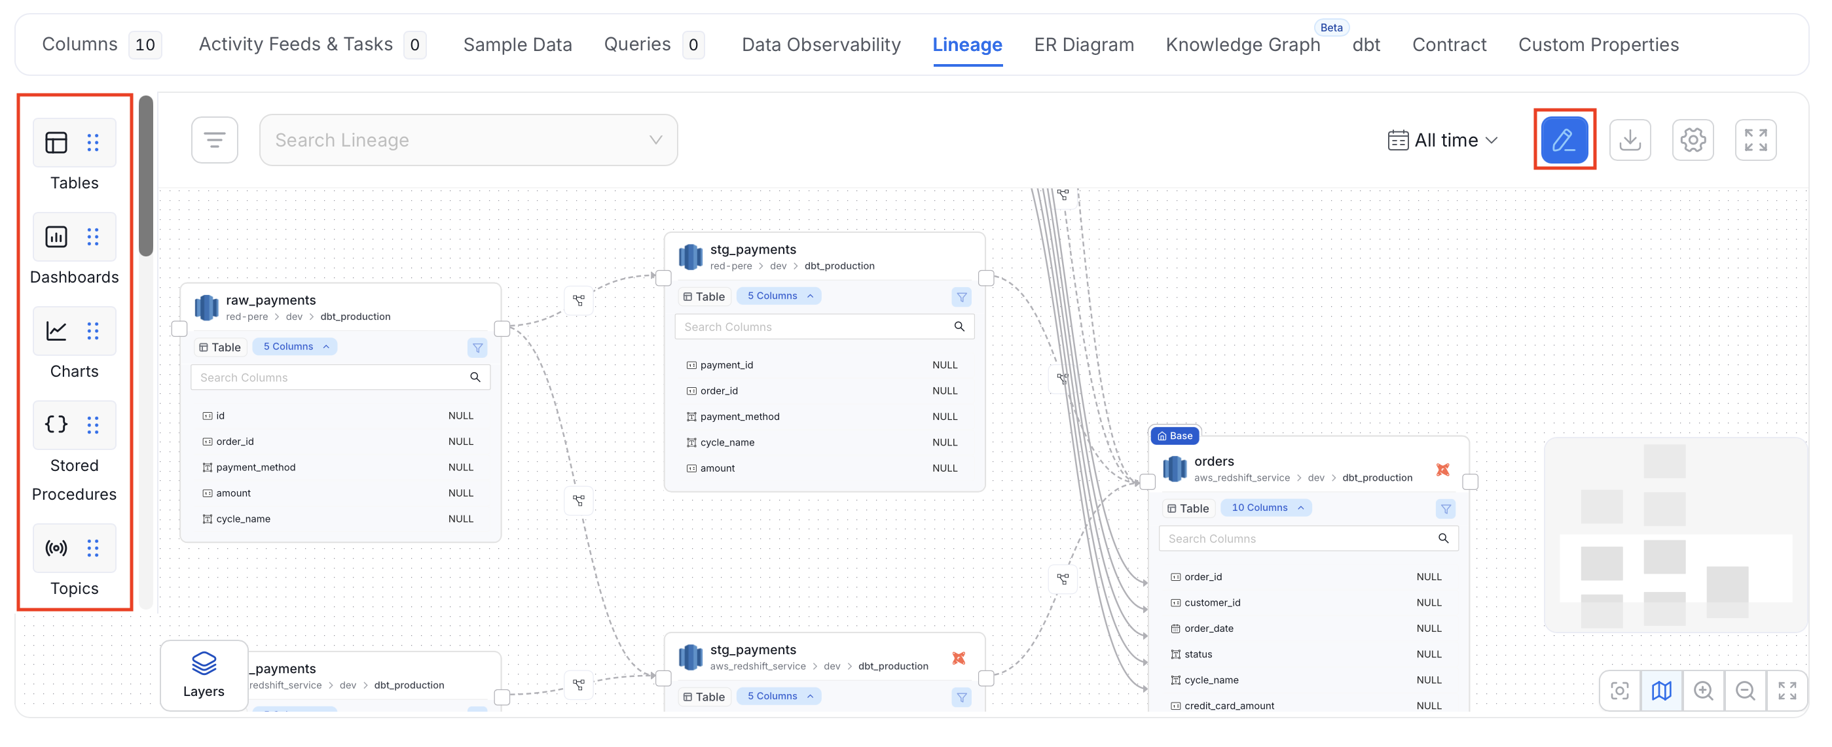Select order_date column in orders
The image size is (1832, 747).
point(1309,629)
